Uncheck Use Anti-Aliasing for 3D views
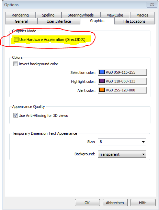This screenshot has height=210, width=159. click(15, 115)
